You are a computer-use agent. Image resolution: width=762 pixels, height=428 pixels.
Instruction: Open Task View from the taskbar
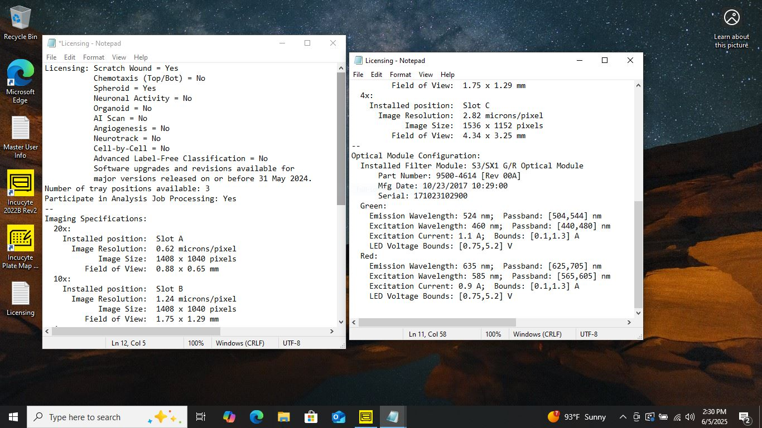(x=201, y=417)
